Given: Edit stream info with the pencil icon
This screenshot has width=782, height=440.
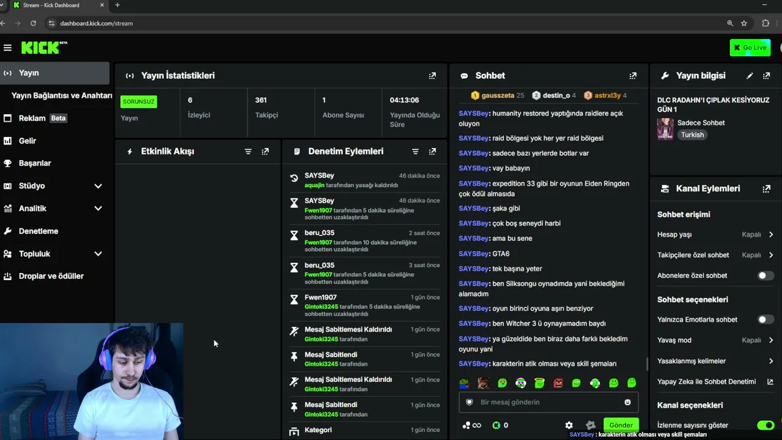Looking at the screenshot, I should [750, 76].
